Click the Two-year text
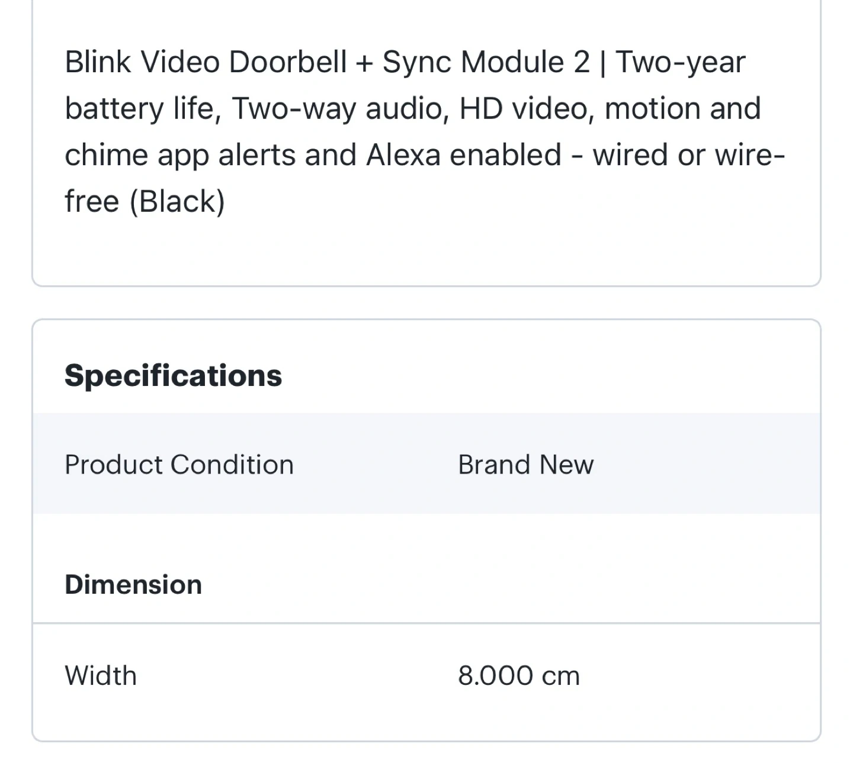This screenshot has width=853, height=763. (x=680, y=62)
